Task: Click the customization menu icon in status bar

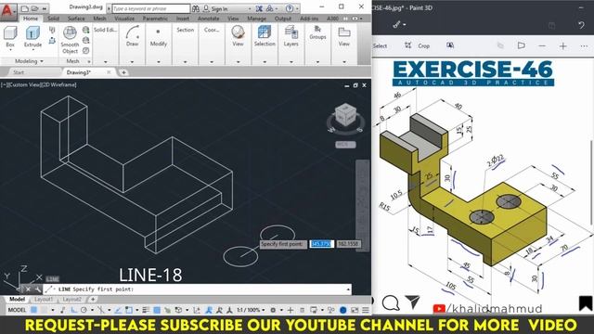Action: coord(366,310)
